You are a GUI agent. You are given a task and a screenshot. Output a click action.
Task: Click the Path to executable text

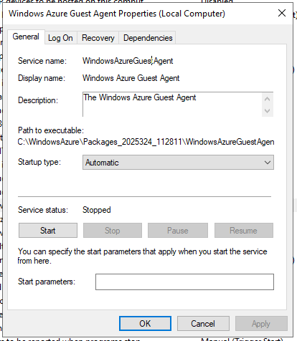(x=146, y=142)
